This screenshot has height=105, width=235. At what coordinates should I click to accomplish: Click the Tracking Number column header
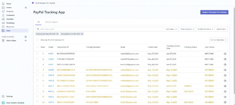[x=93, y=47]
